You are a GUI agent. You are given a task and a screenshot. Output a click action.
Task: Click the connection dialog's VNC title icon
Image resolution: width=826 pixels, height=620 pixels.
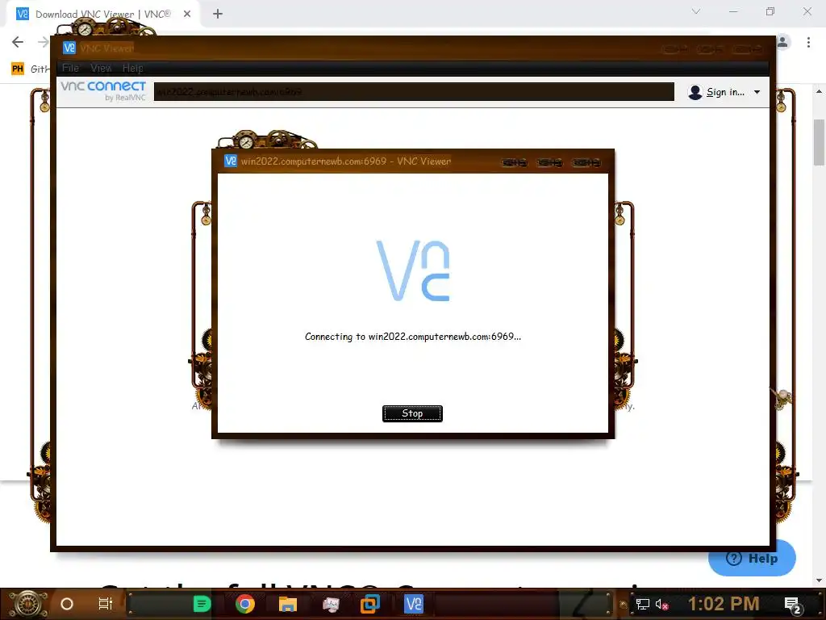coord(230,161)
